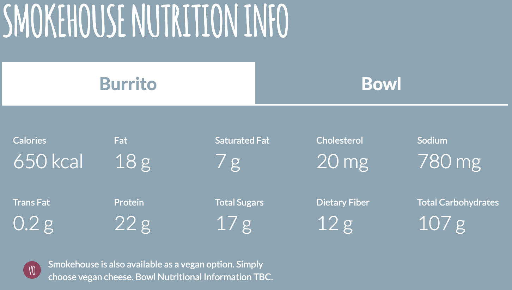The width and height of the screenshot is (512, 290).
Task: Click the Fat 18 g value
Action: pyautogui.click(x=132, y=162)
